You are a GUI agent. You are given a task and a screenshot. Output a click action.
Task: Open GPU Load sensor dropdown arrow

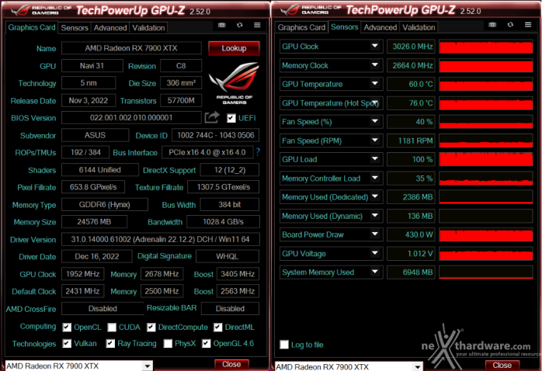coord(375,158)
